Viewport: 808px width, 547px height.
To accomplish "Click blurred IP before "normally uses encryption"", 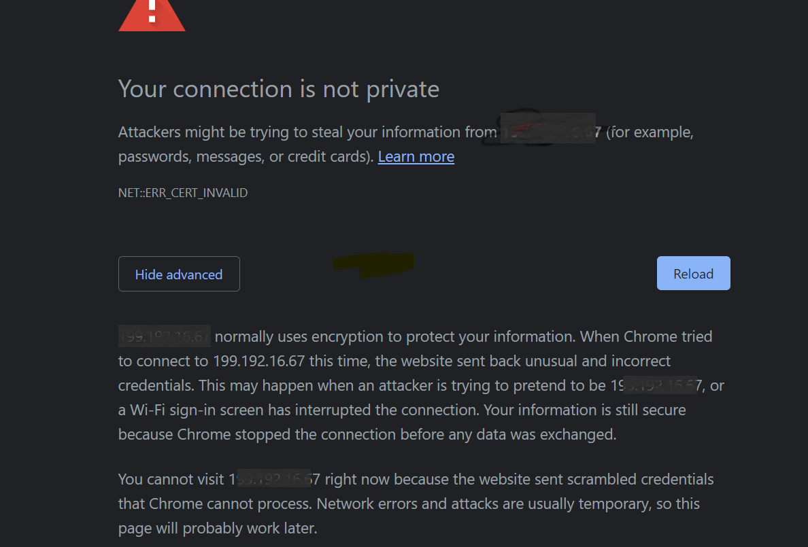I will click(x=165, y=336).
